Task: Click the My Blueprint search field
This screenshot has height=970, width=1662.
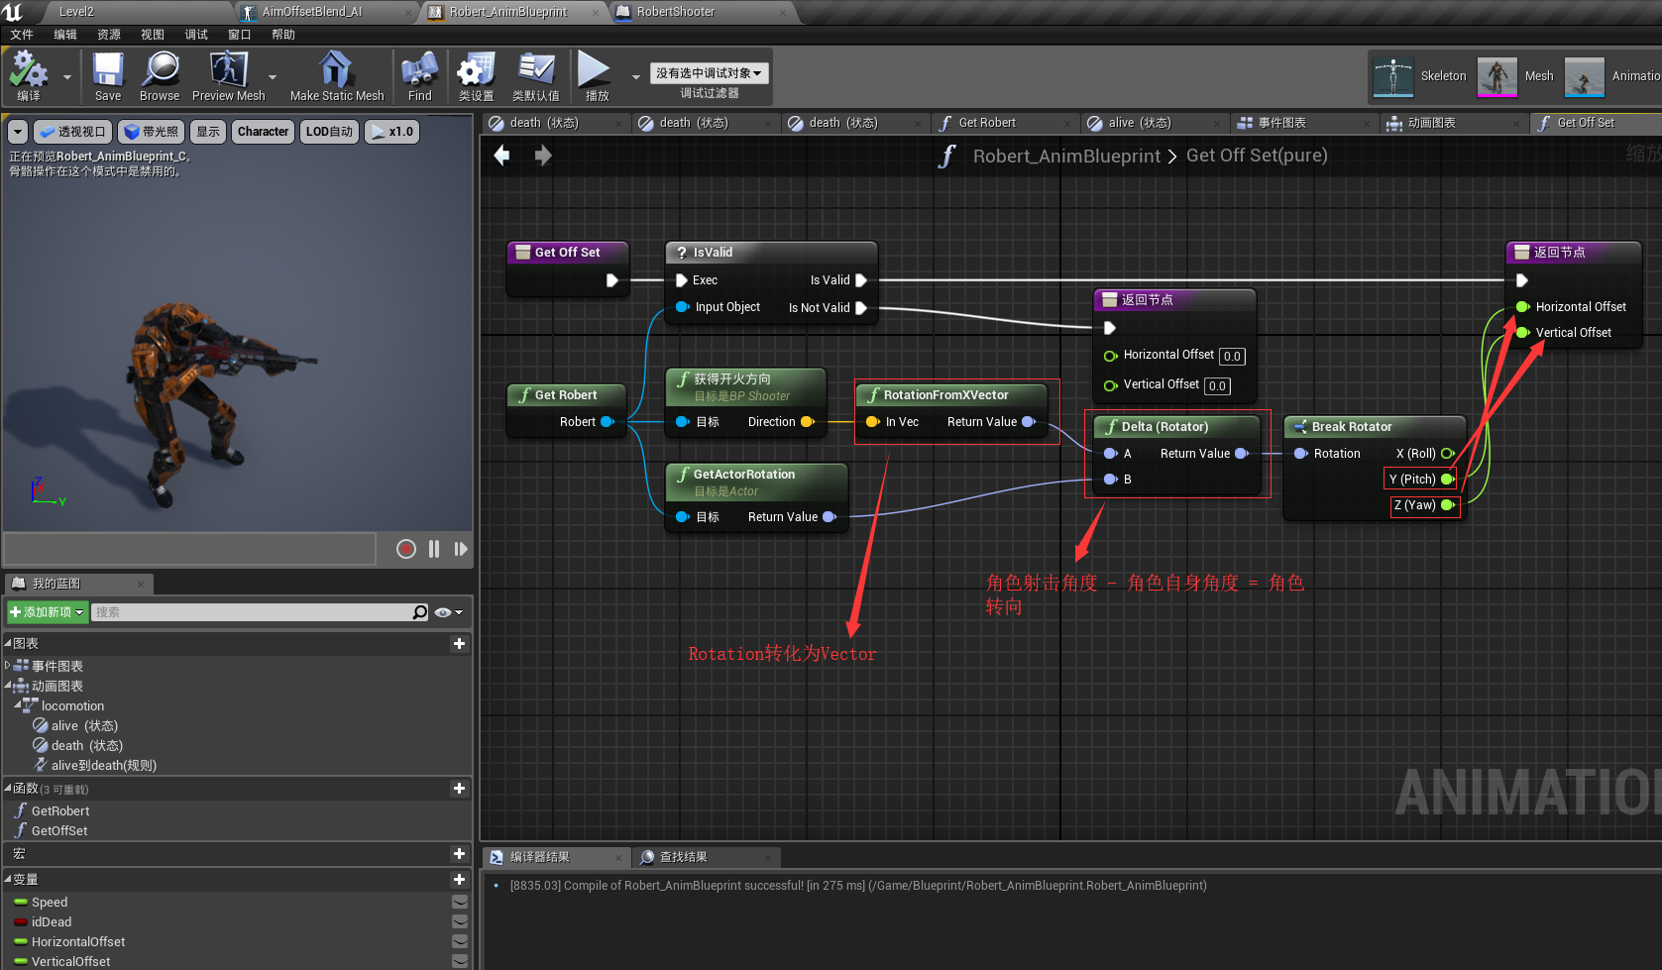Action: click(x=253, y=612)
